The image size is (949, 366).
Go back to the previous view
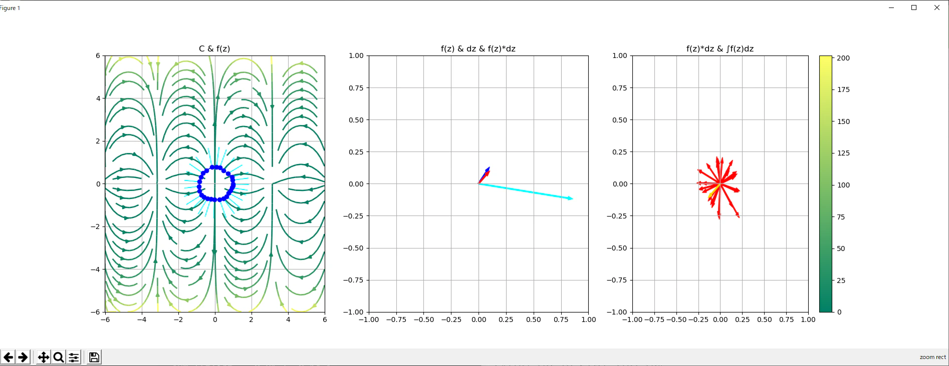pos(8,357)
